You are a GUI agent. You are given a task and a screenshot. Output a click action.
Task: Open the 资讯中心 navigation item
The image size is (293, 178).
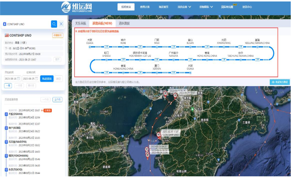pos(247,7)
